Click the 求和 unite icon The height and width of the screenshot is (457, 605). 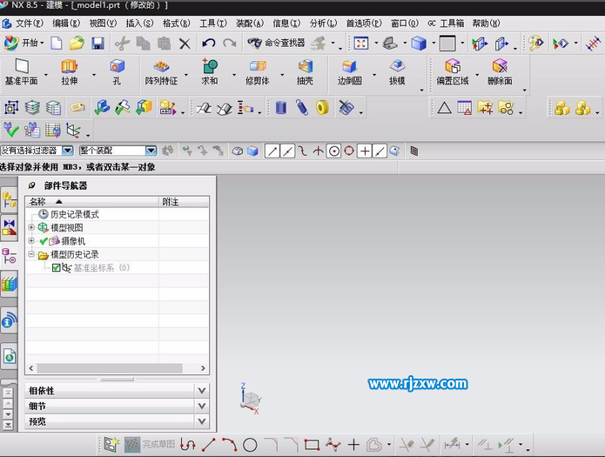point(210,72)
